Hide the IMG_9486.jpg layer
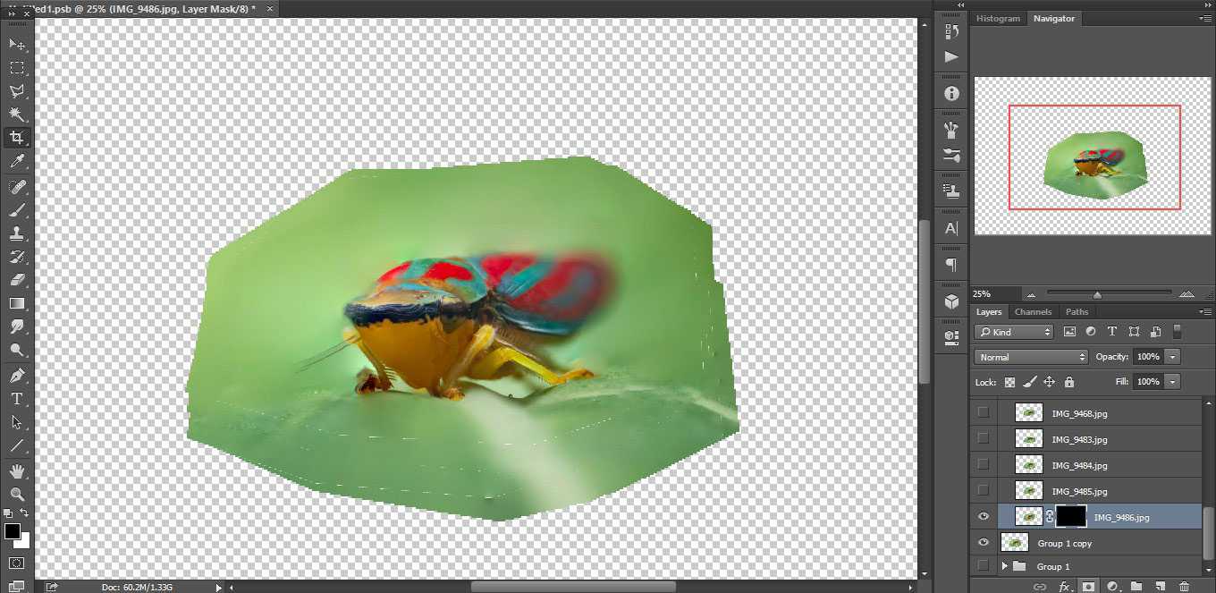Viewport: 1216px width, 593px height. pyautogui.click(x=984, y=516)
